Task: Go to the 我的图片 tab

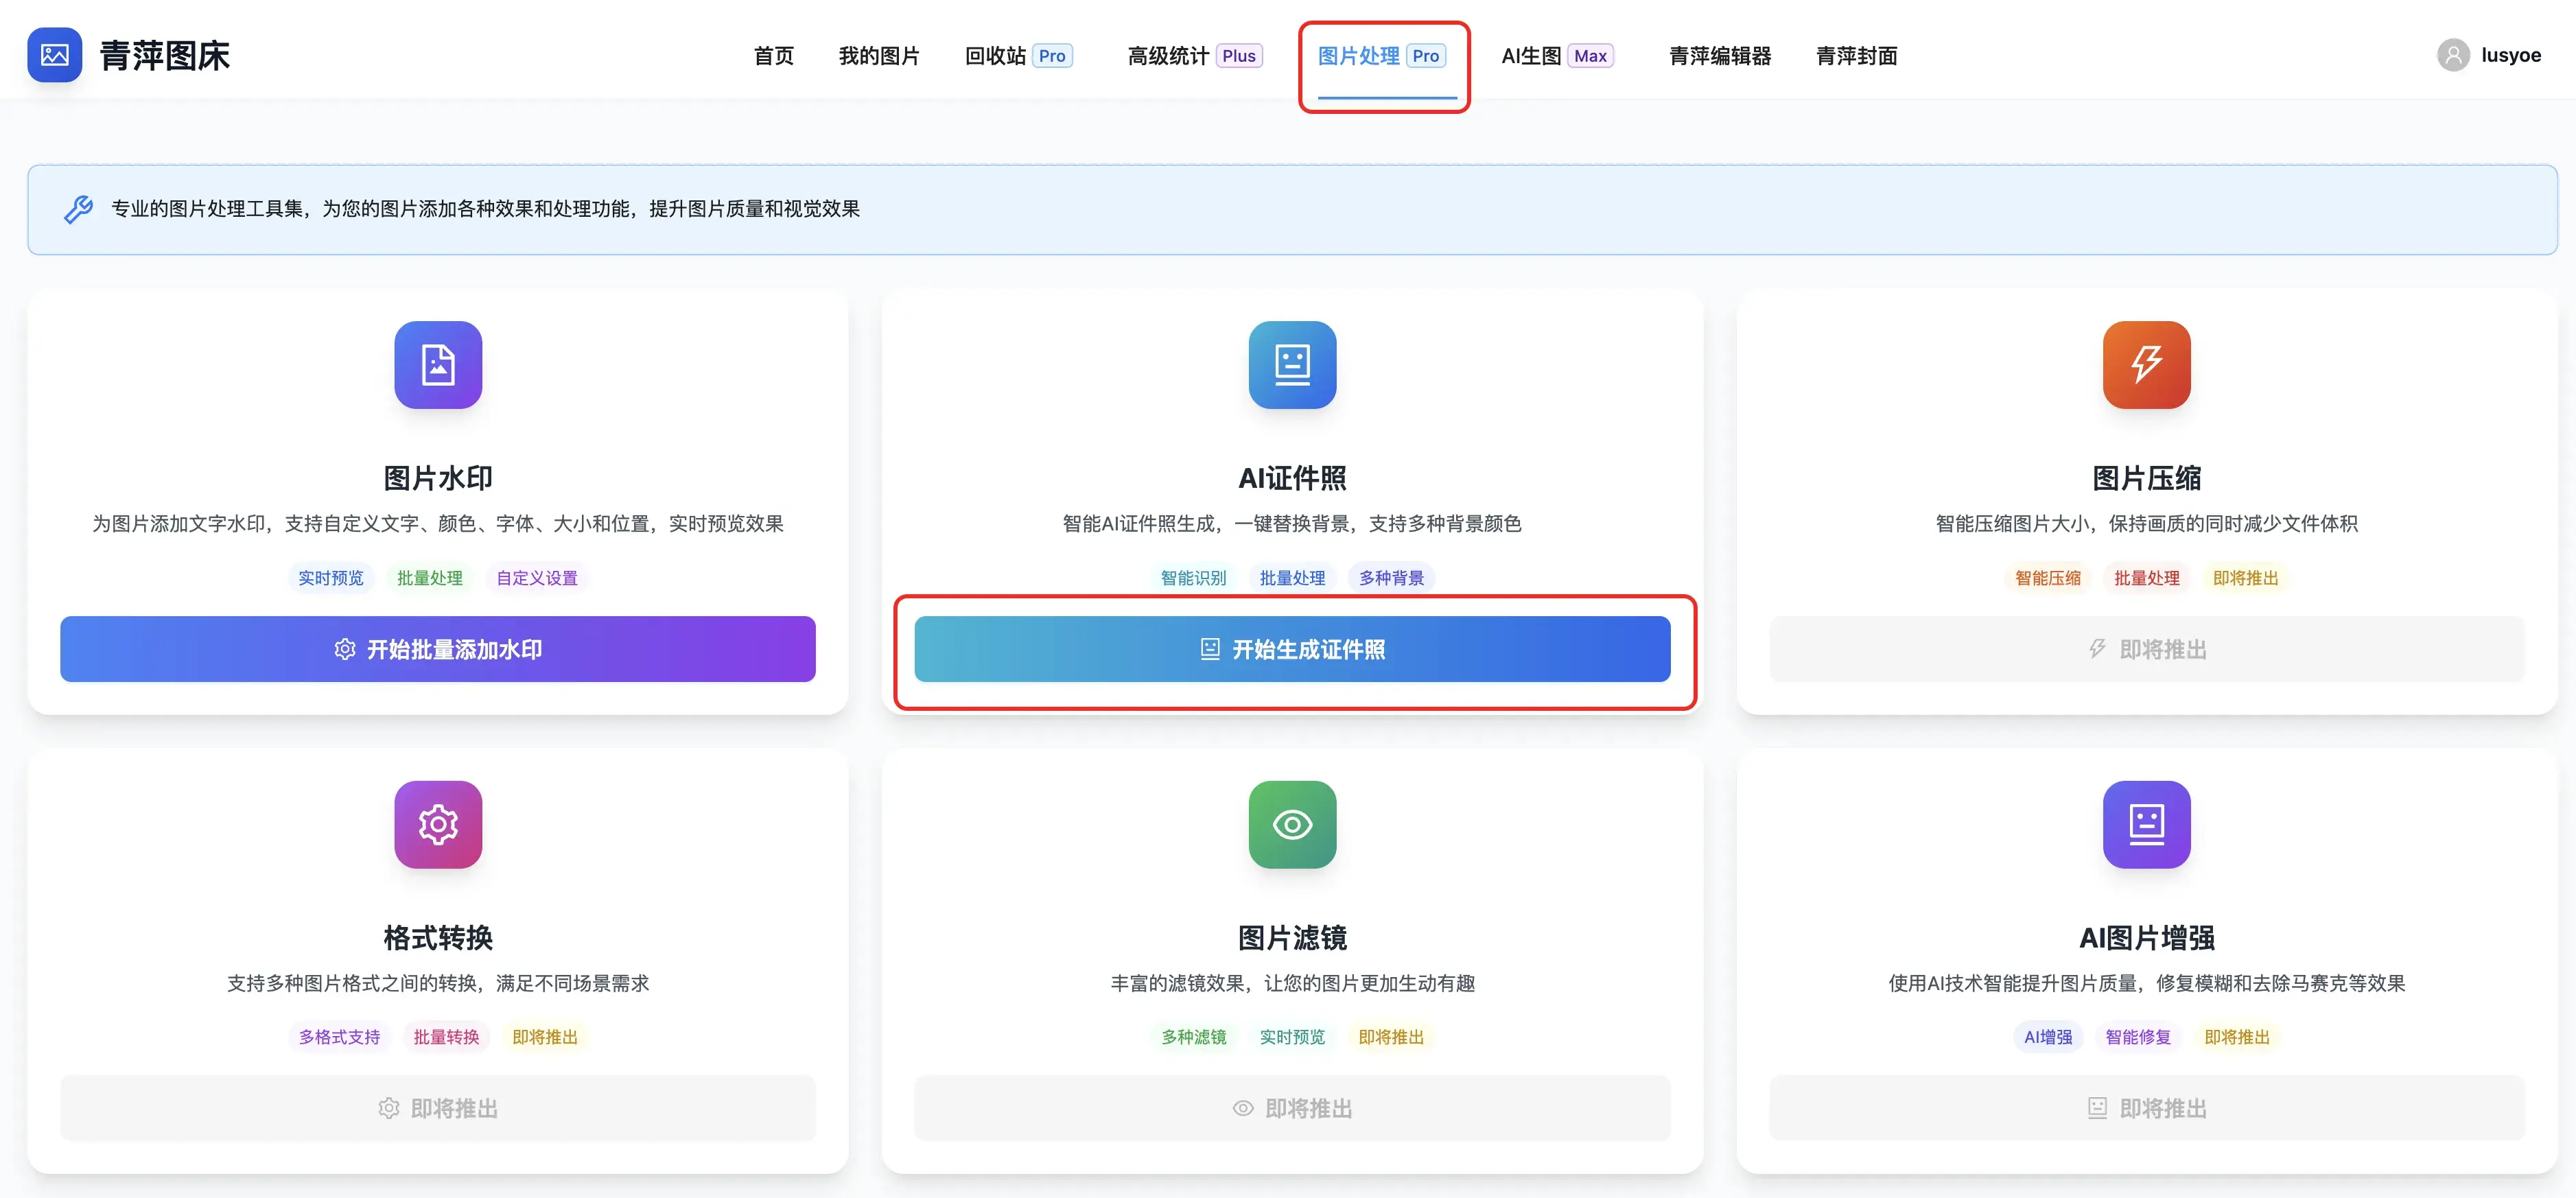Action: coord(878,56)
